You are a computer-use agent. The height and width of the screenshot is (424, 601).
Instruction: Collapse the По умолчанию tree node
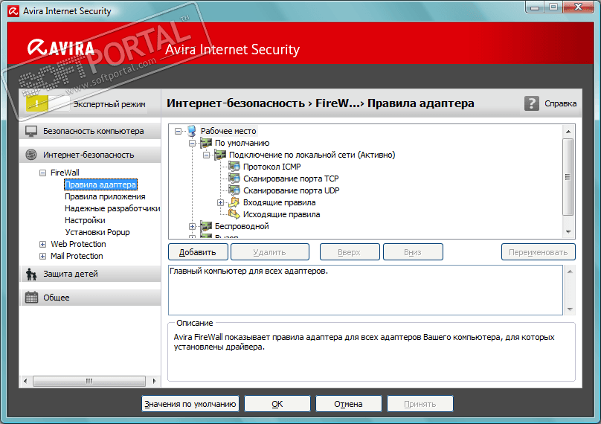point(192,144)
